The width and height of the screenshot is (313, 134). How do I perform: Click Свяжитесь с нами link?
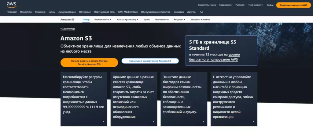[207, 5]
